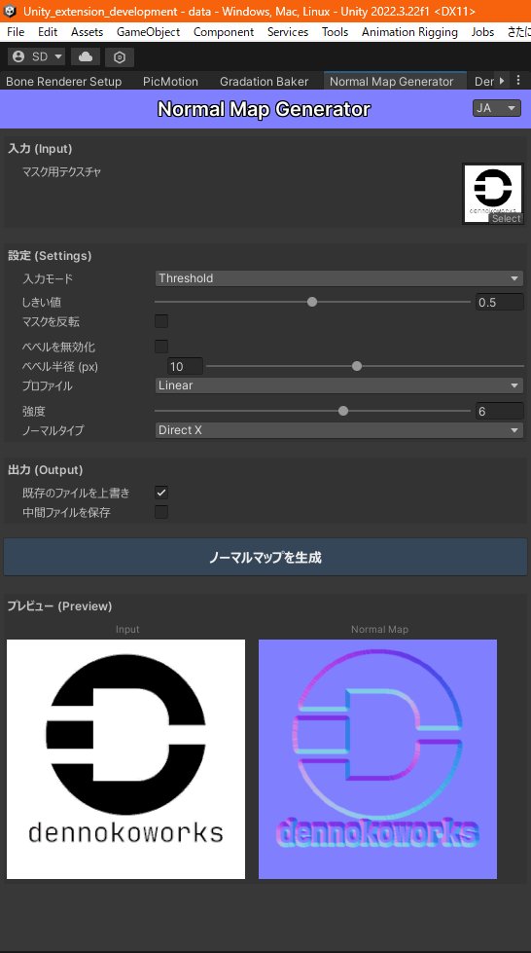Click the mask texture thumbnail slot
531x953 pixels.
pyautogui.click(x=493, y=194)
